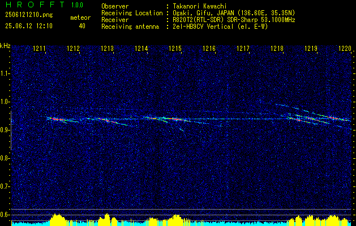Click the gray frequency range bar near 0.9 kHz
The width and height of the screenshot is (356, 226).
click(11, 131)
